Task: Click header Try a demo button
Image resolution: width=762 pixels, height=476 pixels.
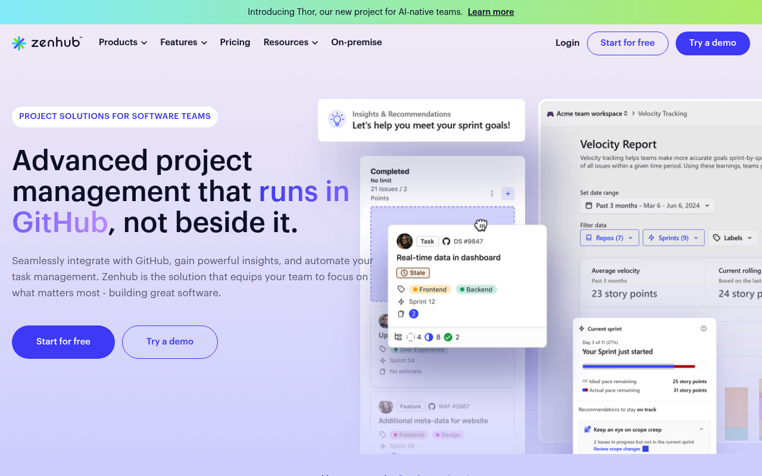Action: (713, 43)
